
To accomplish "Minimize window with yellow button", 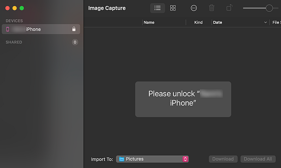I will point(14,8).
